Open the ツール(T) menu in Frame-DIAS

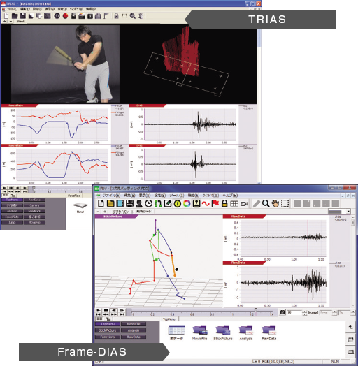177,196
